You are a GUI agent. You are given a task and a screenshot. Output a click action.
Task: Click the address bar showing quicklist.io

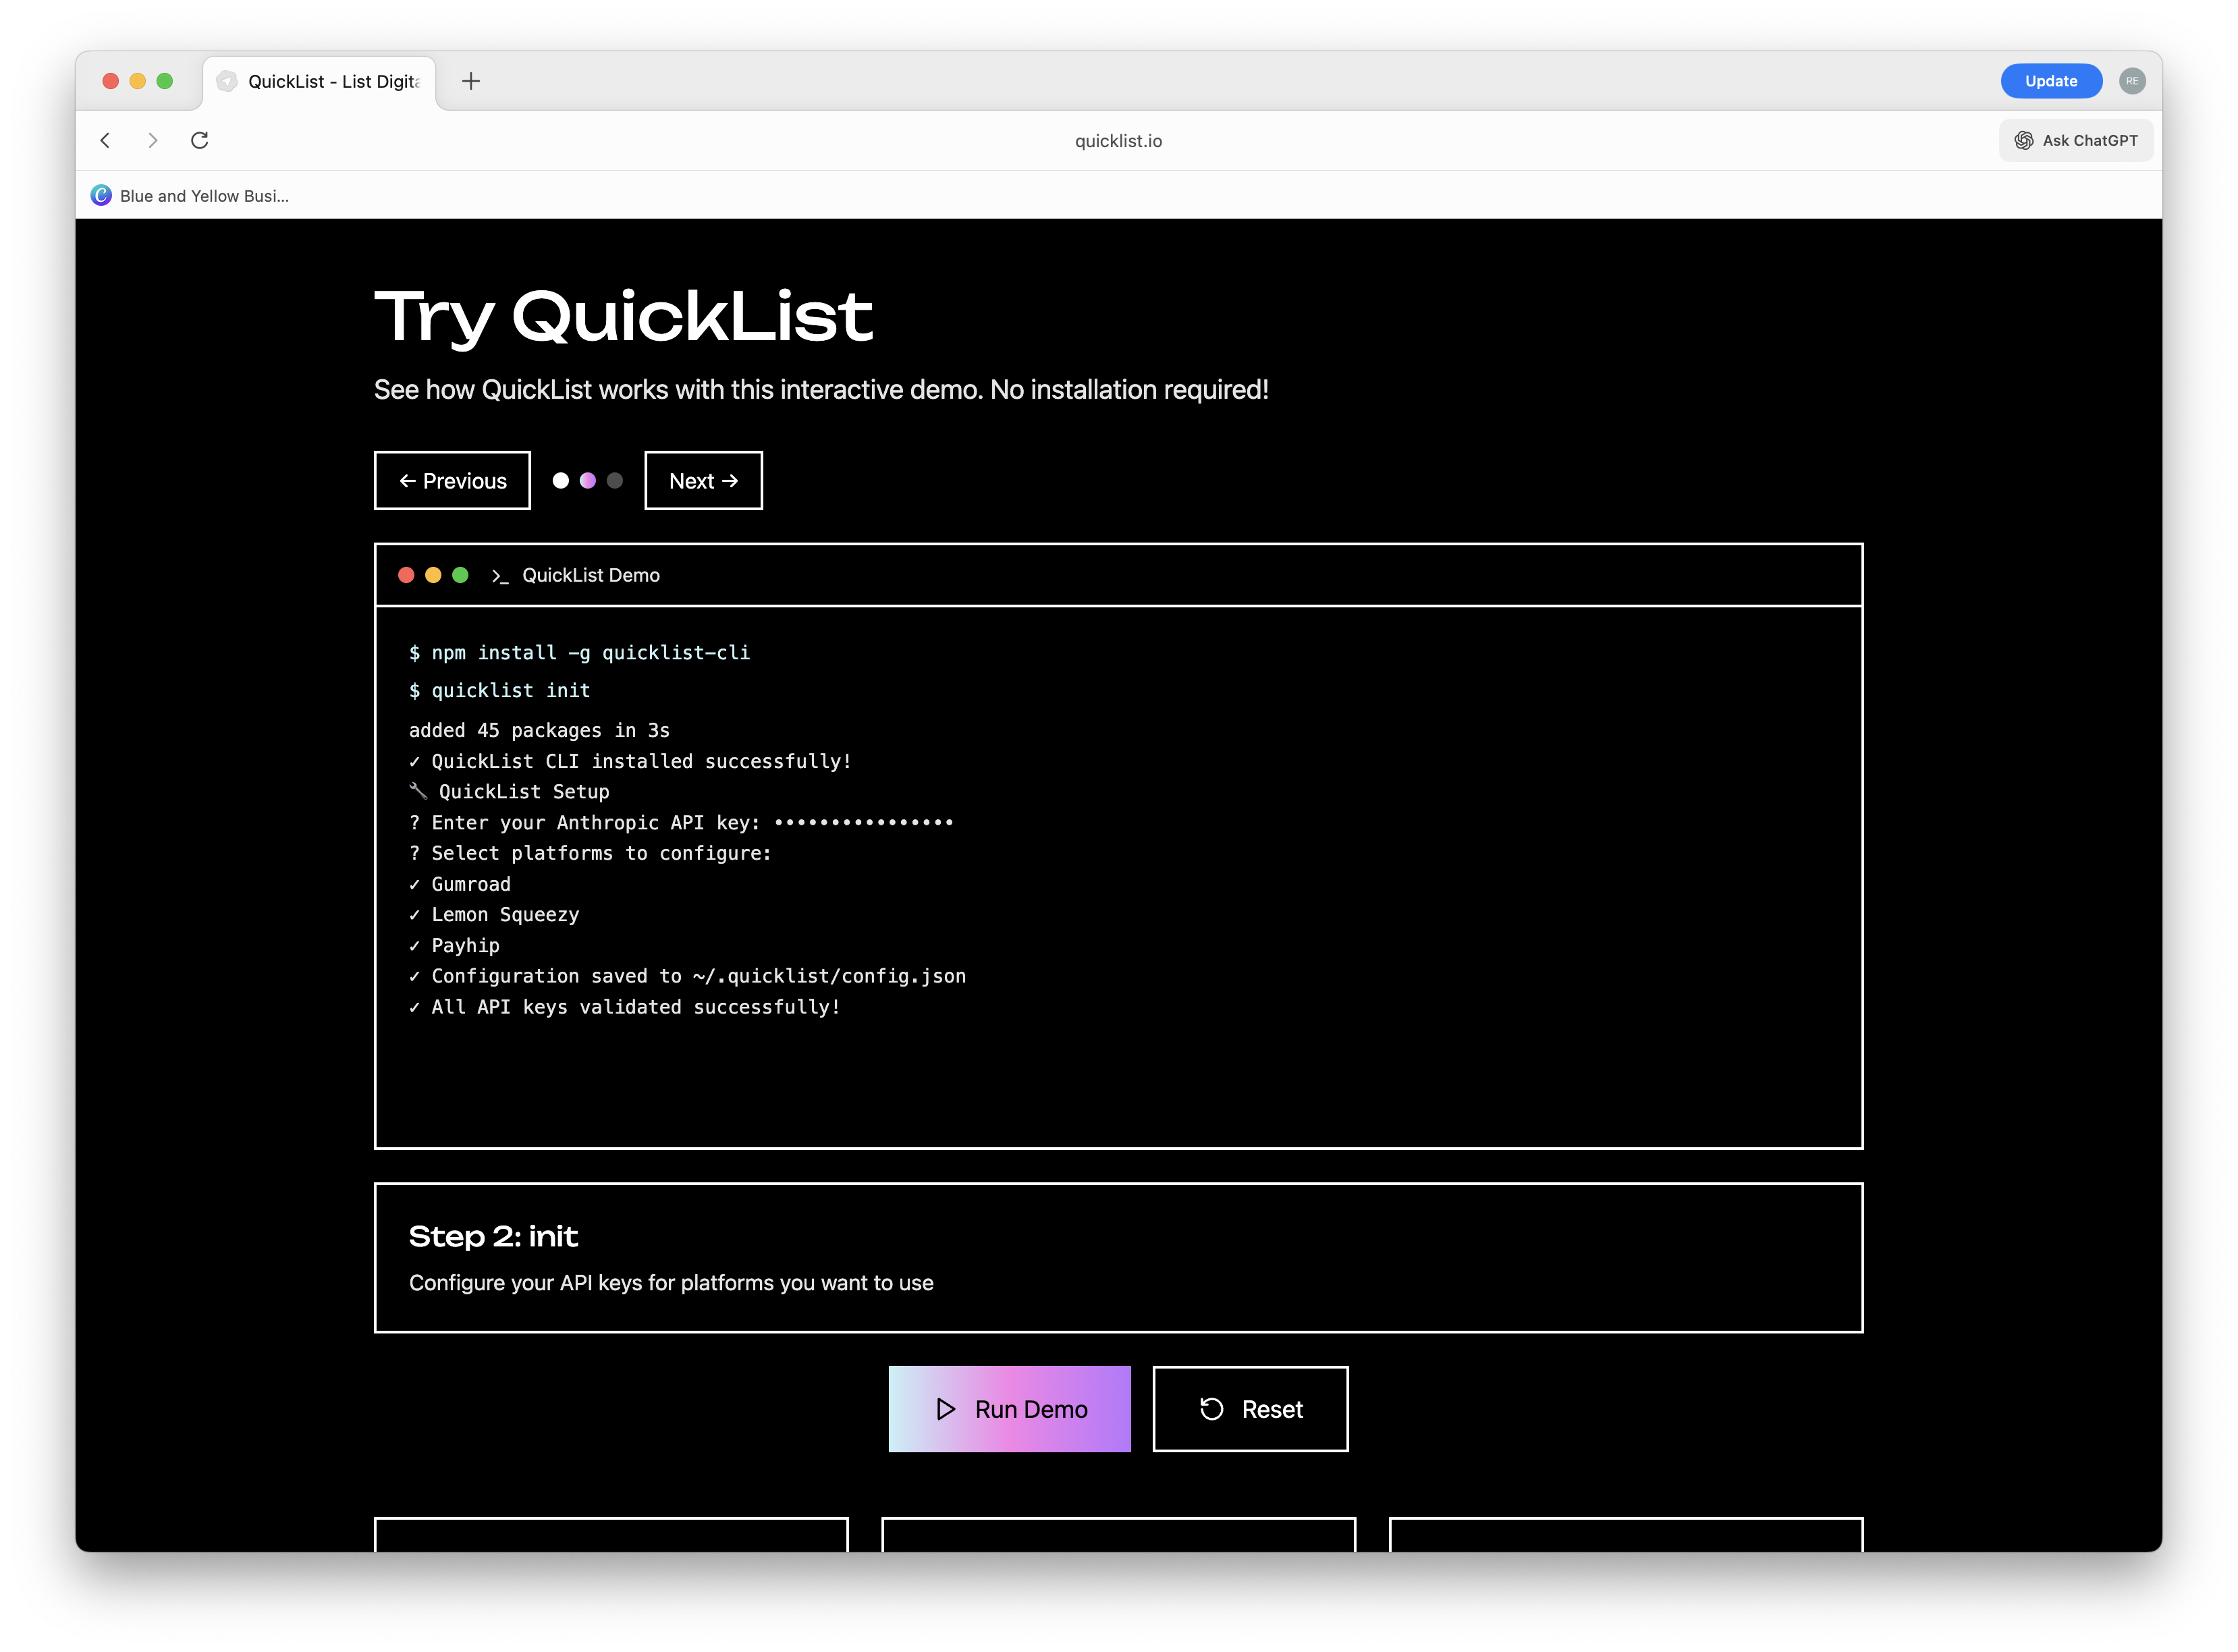pyautogui.click(x=1117, y=140)
